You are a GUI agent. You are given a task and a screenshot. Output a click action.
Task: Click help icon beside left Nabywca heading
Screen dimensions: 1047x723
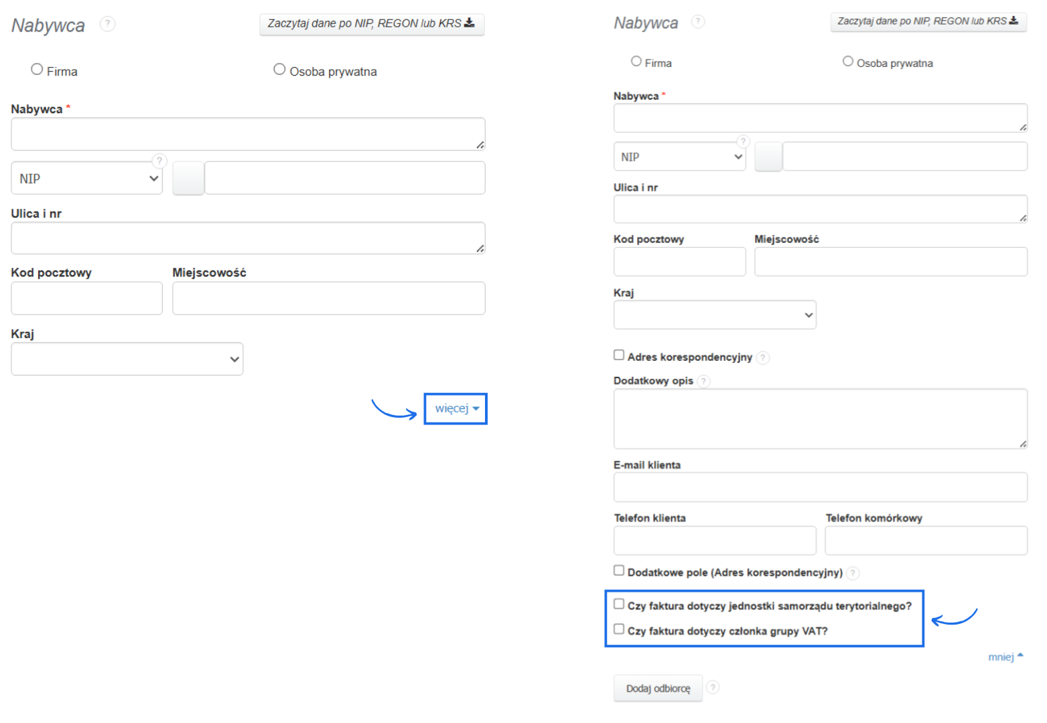[x=107, y=24]
